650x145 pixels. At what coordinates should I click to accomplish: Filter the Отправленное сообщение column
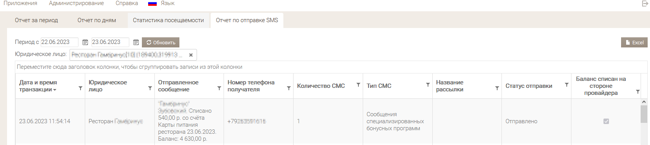[219, 88]
